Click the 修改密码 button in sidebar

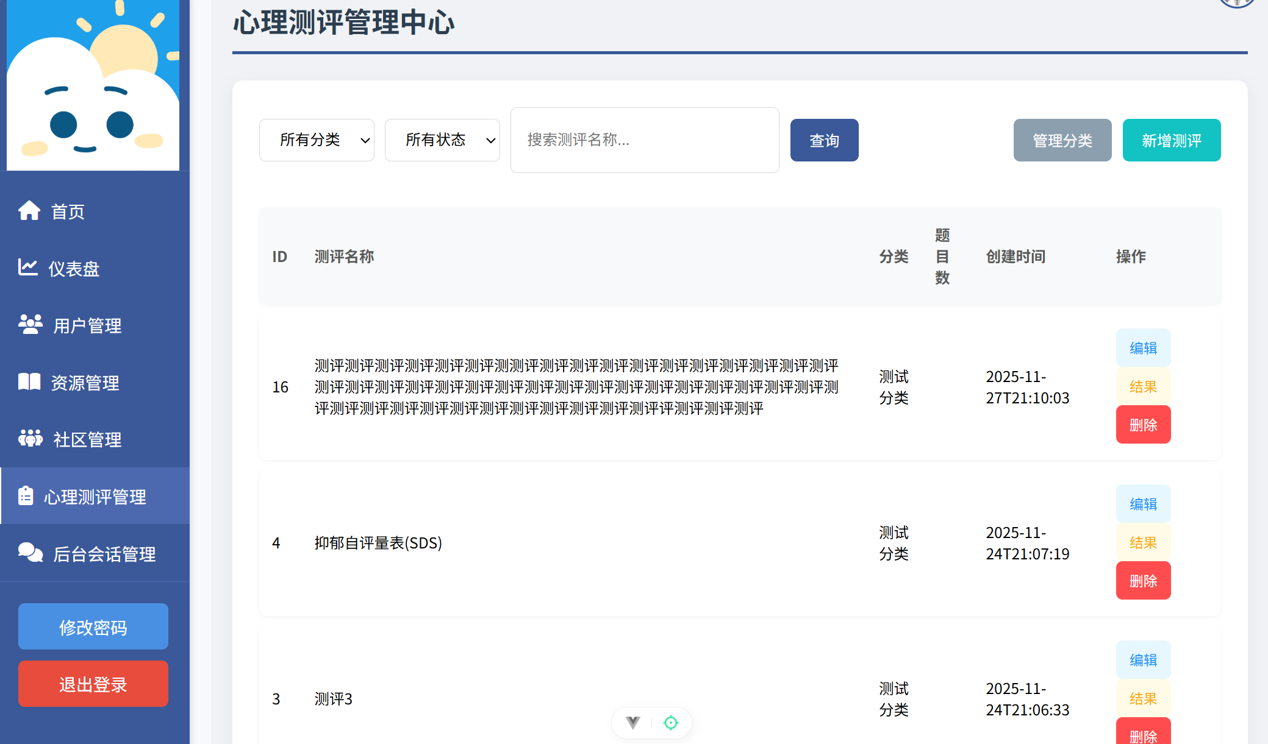93,626
